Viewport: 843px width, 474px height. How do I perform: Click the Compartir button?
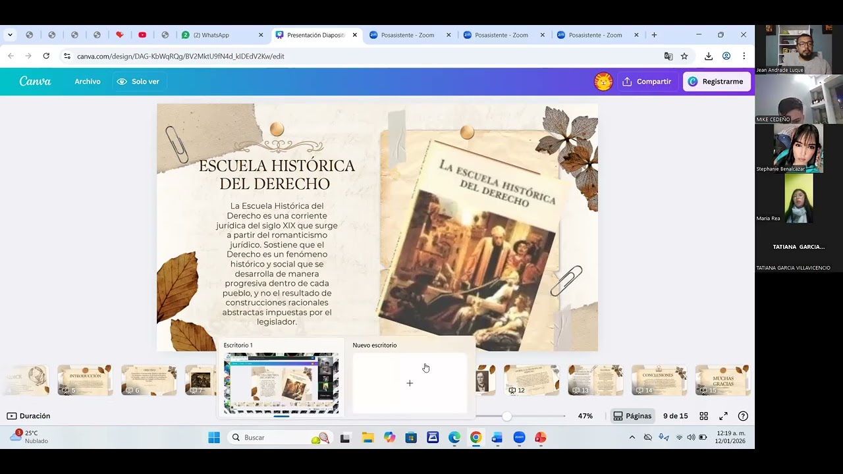point(647,82)
